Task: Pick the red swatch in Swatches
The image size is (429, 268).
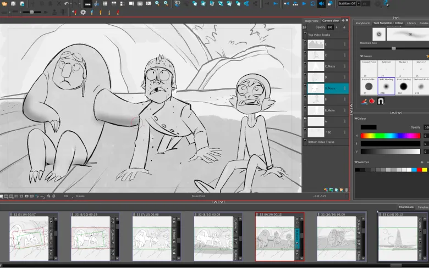Action: pyautogui.click(x=419, y=170)
